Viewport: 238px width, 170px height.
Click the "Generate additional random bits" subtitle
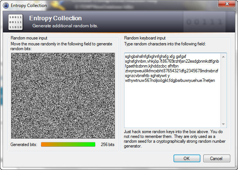65,26
